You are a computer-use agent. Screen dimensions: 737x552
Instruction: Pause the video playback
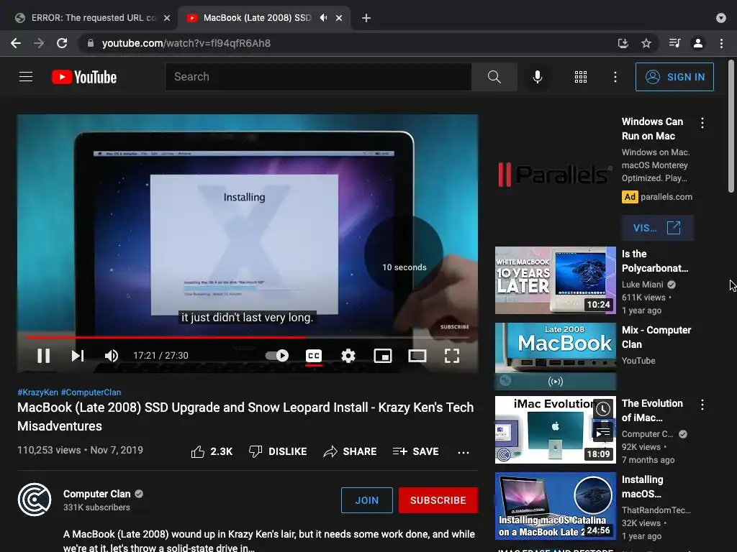(43, 356)
